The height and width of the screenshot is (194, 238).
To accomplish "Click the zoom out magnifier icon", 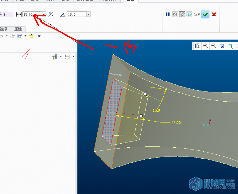I will tap(214, 46).
